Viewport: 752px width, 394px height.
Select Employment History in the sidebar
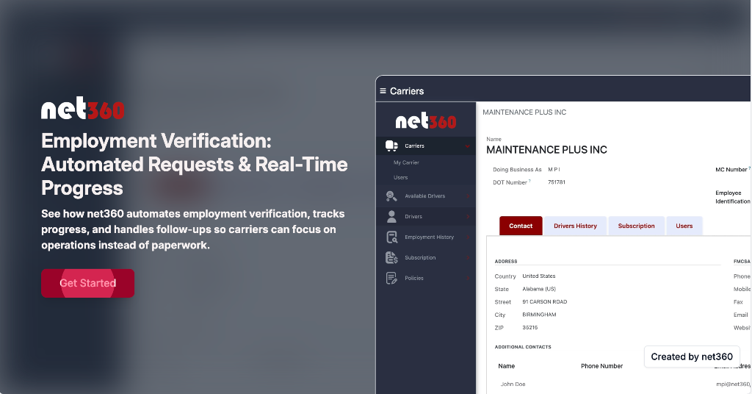[426, 237]
